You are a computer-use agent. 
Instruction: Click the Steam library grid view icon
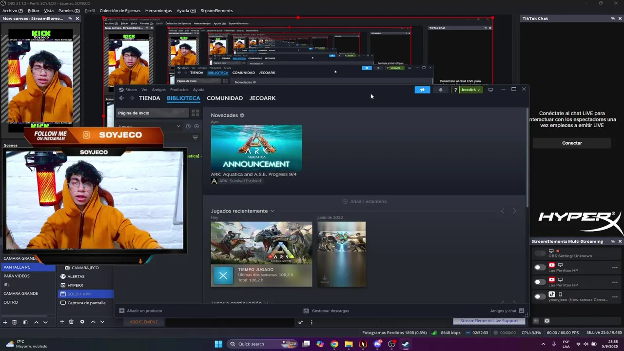click(x=195, y=113)
